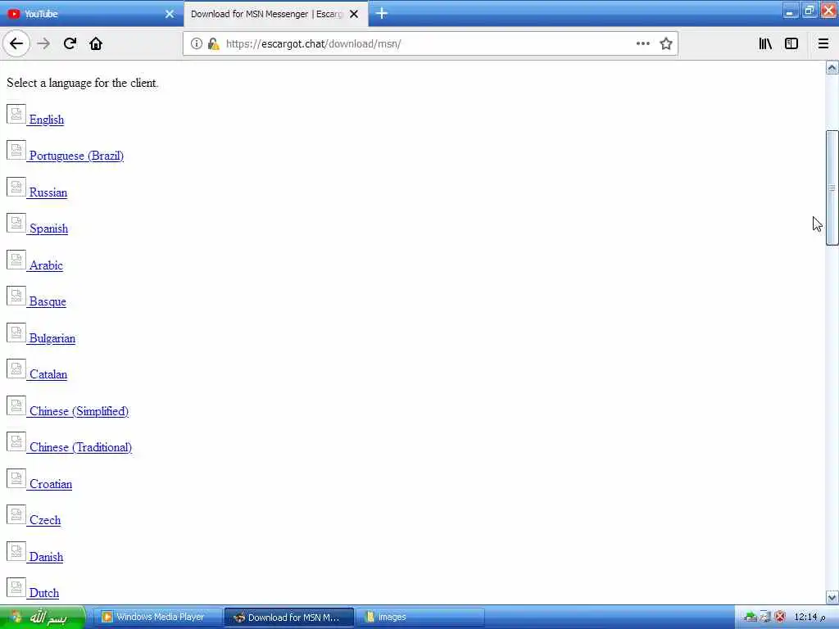Open the Start button in taskbar
The width and height of the screenshot is (839, 629).
click(43, 618)
